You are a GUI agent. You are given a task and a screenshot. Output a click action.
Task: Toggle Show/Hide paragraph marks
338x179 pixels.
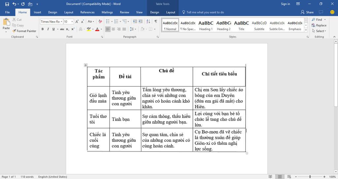click(x=156, y=21)
